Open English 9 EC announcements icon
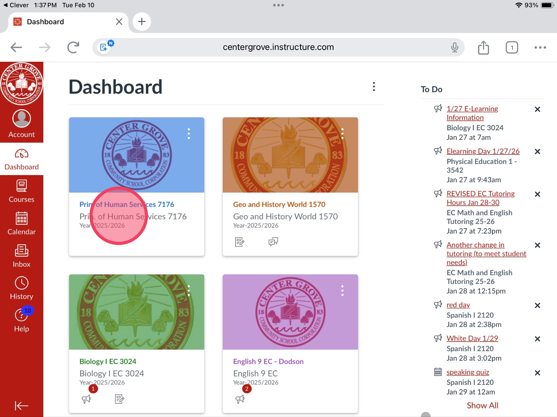Image resolution: width=557 pixels, height=417 pixels. (240, 399)
